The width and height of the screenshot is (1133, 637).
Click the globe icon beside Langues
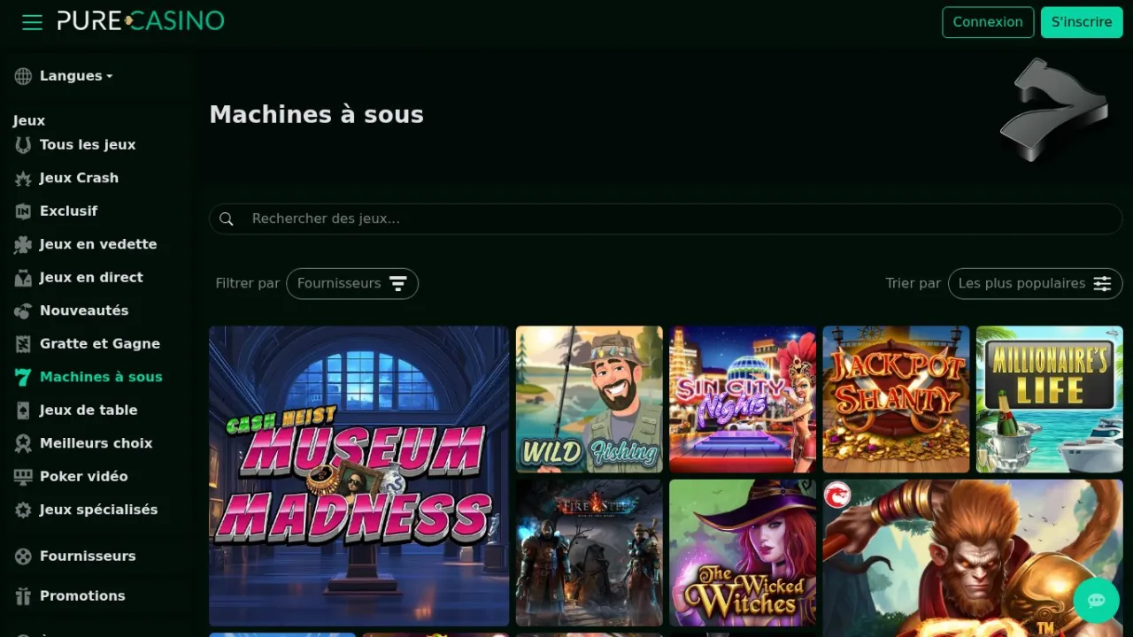click(x=23, y=76)
